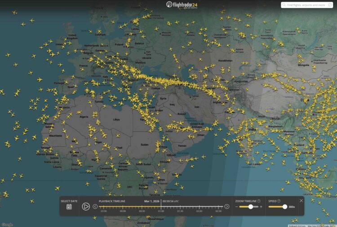Click the Speed slider handle
This screenshot has height=227, width=337.
(x=285, y=207)
